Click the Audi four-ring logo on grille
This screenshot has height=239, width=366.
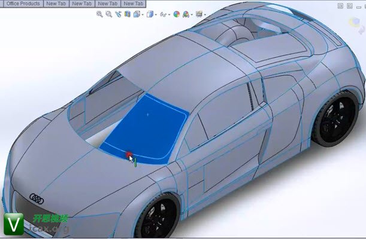pyautogui.click(x=37, y=198)
